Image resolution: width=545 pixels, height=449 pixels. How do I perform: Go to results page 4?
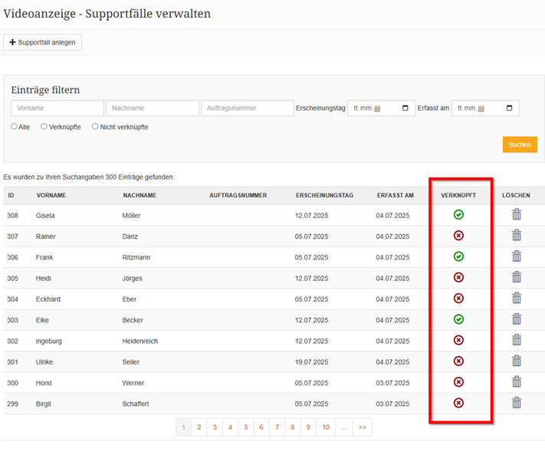pos(230,427)
